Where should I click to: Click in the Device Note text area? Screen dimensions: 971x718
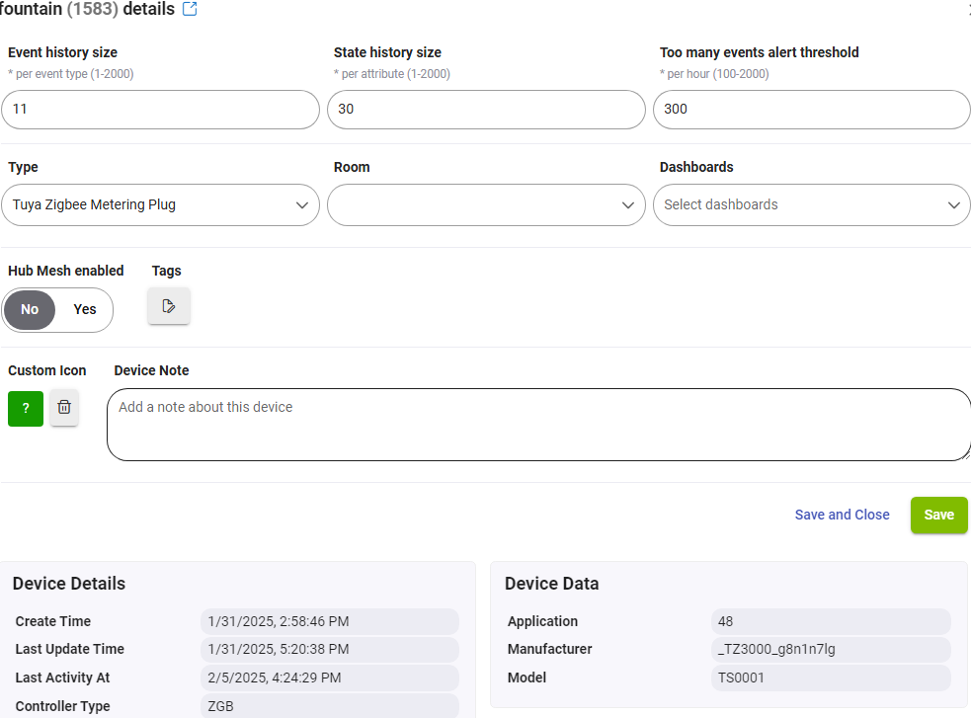pos(538,425)
